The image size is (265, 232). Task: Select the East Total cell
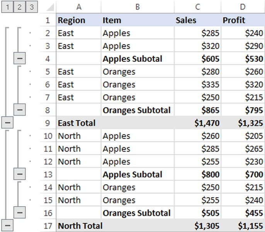pos(78,123)
